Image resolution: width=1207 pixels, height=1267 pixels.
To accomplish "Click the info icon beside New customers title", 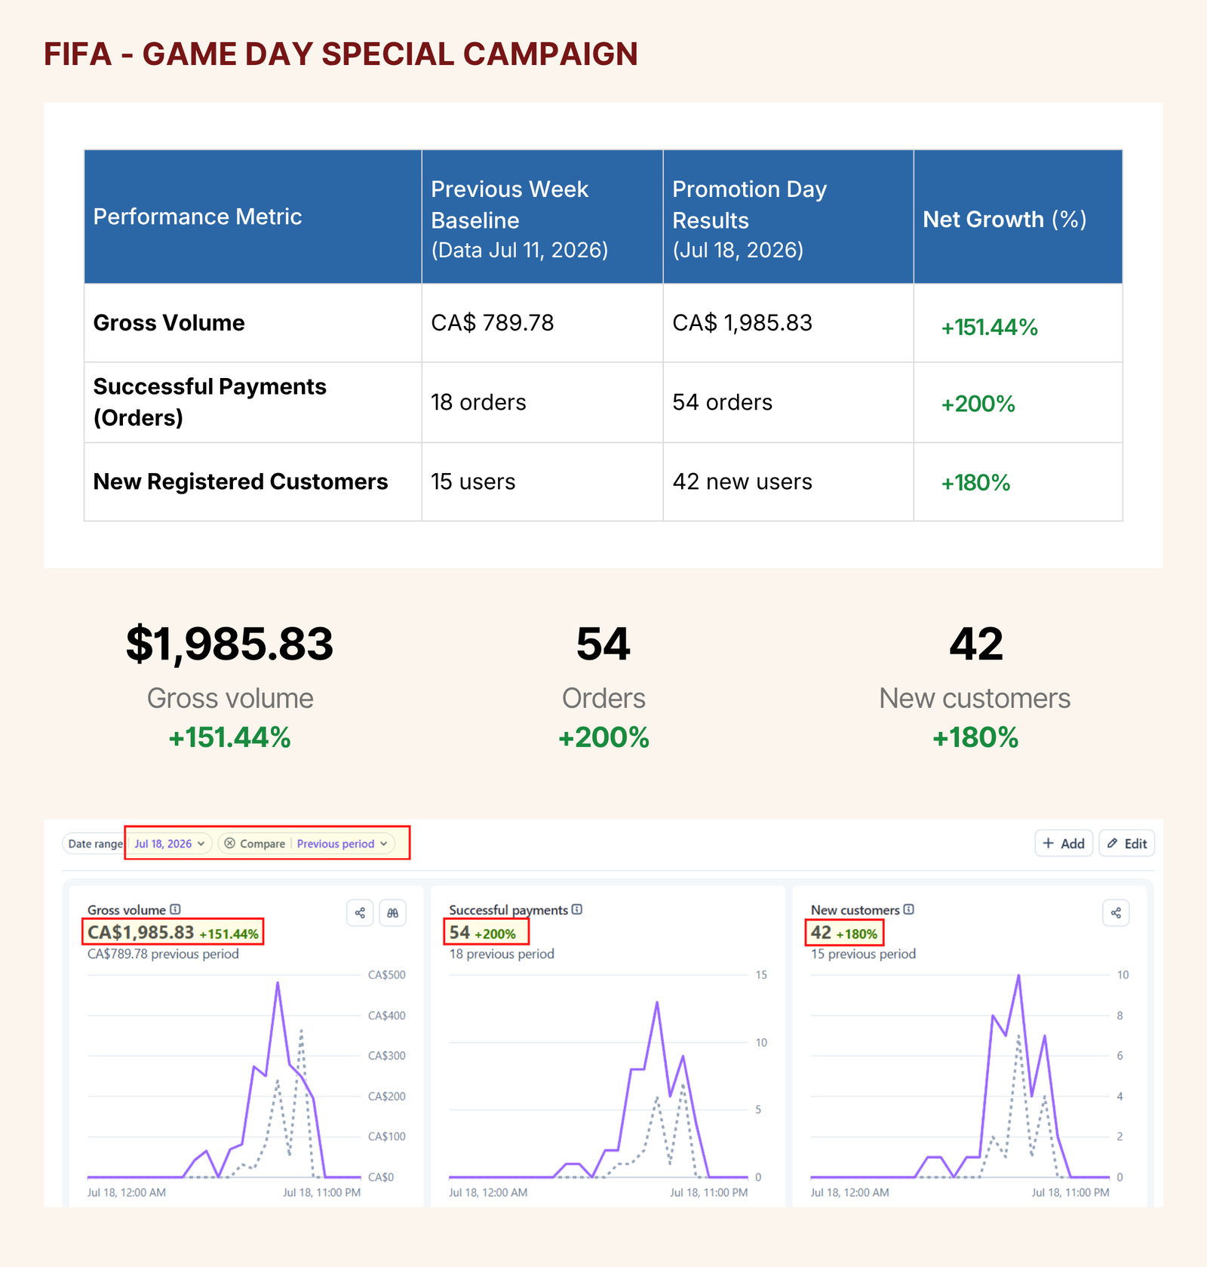I will click(909, 909).
